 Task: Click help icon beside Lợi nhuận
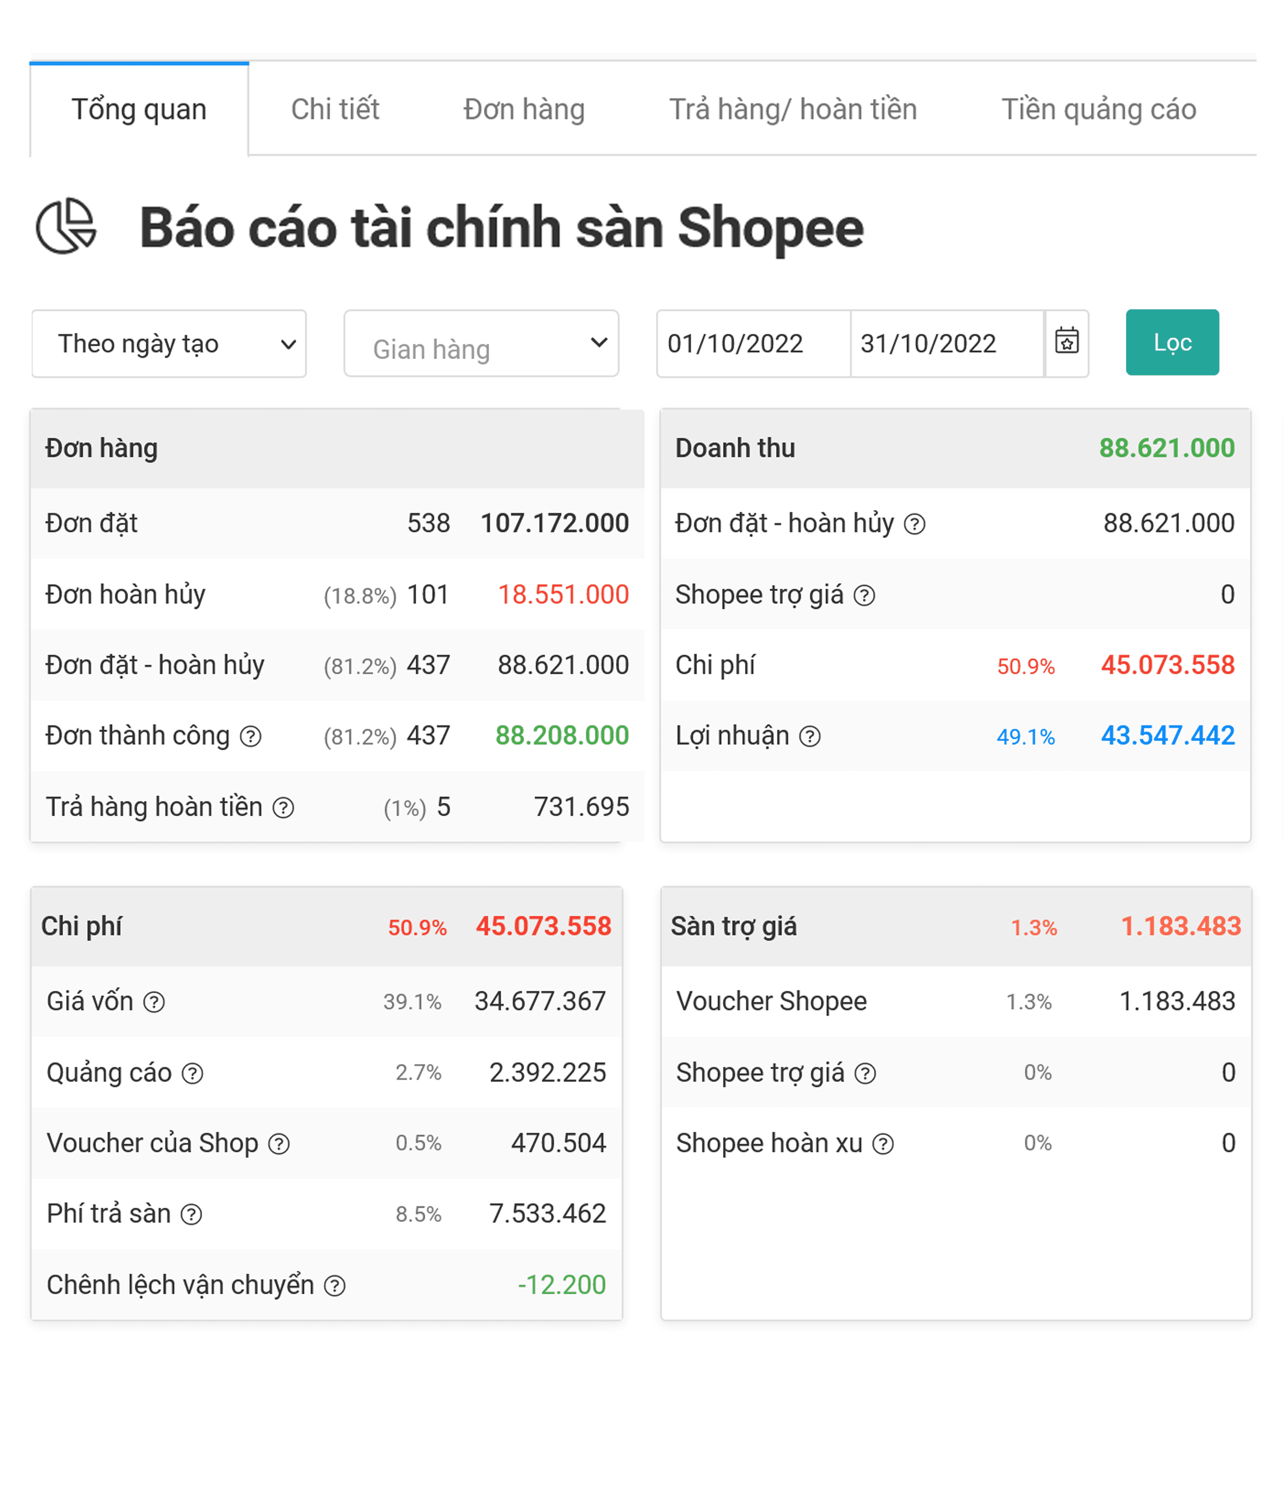(810, 737)
